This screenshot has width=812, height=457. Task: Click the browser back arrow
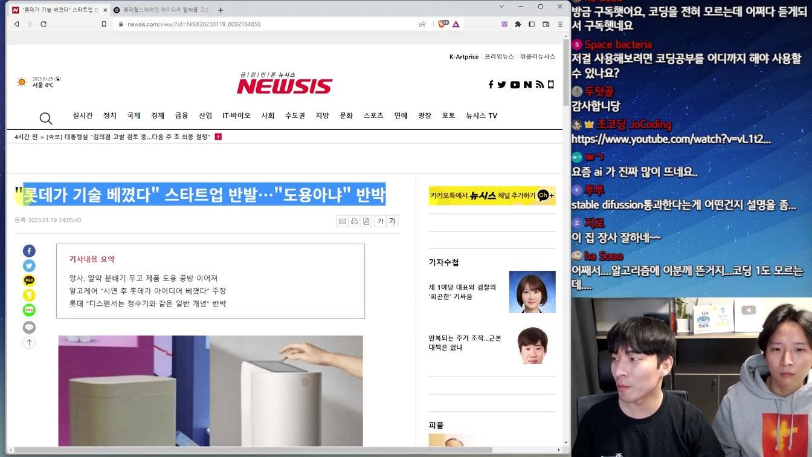16,24
